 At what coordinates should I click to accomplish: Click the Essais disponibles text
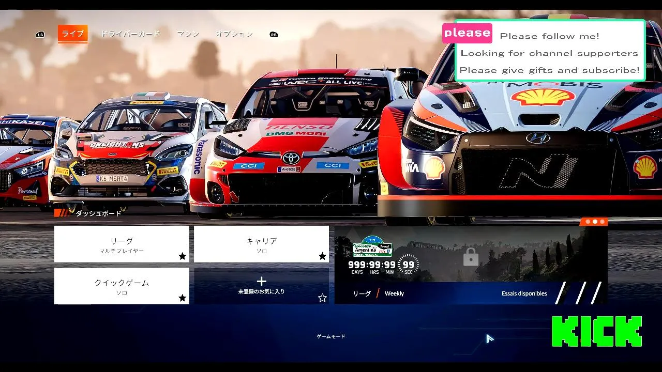[524, 293]
